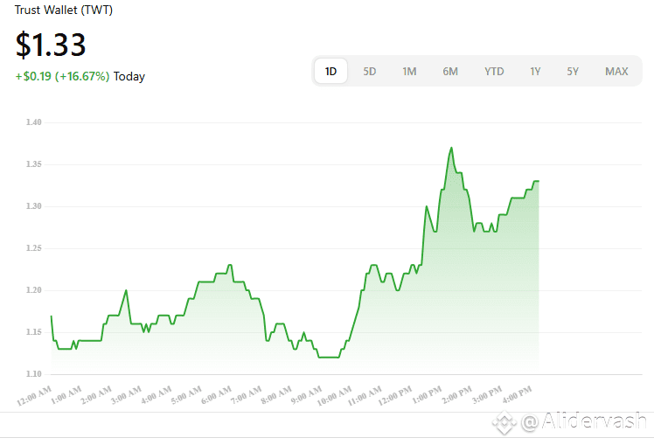Click the end point of the price line

click(x=539, y=181)
